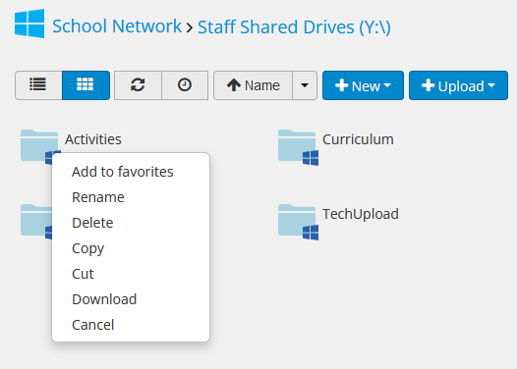The width and height of the screenshot is (517, 369).
Task: Open the TechUpload folder icon
Action: pos(298,222)
